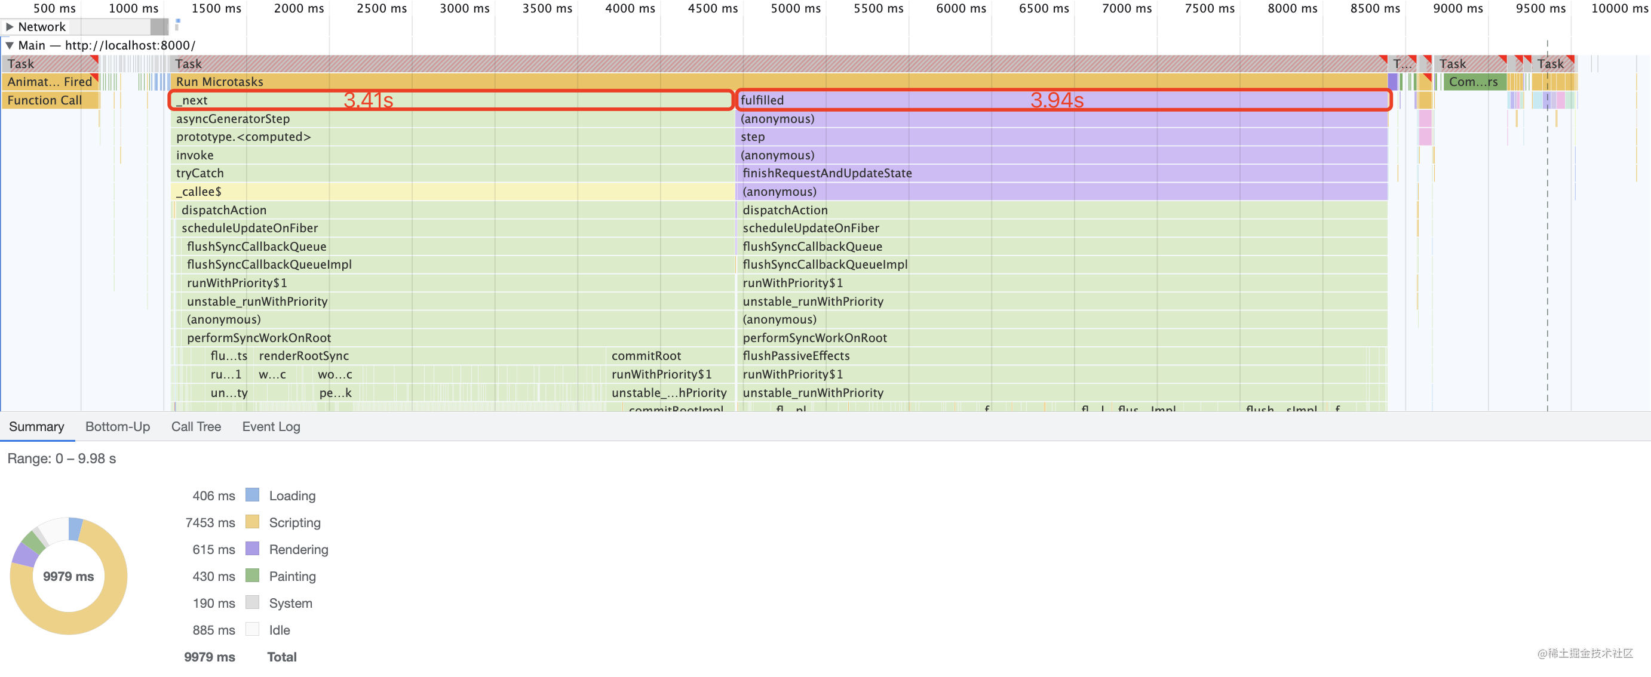
Task: Click the purple Rendering legend swatch
Action: click(253, 549)
